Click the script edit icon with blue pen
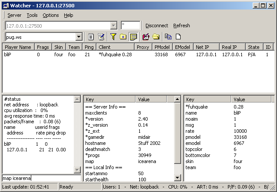This screenshot has height=192, width=277. [x=101, y=37]
